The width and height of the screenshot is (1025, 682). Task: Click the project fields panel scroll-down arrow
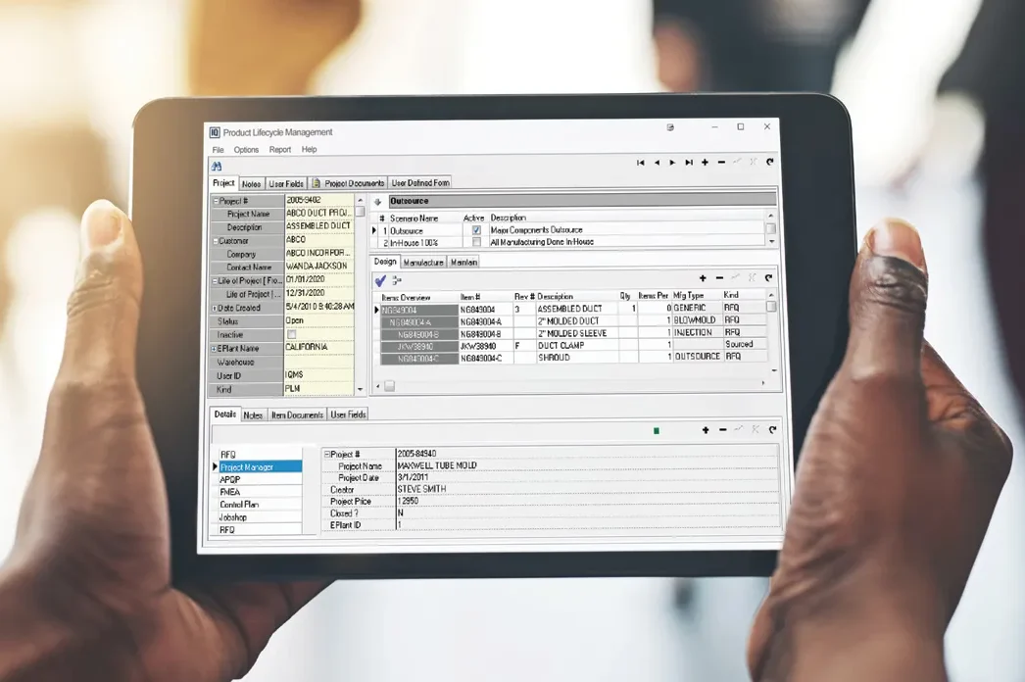pyautogui.click(x=360, y=389)
